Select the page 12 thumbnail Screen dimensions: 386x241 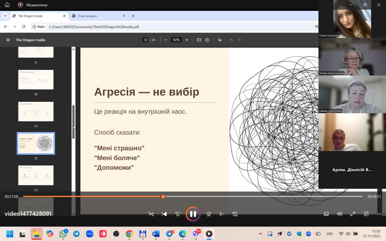(36, 143)
